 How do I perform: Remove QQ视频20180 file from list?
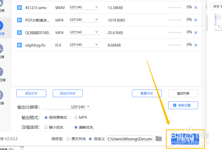[196, 33]
